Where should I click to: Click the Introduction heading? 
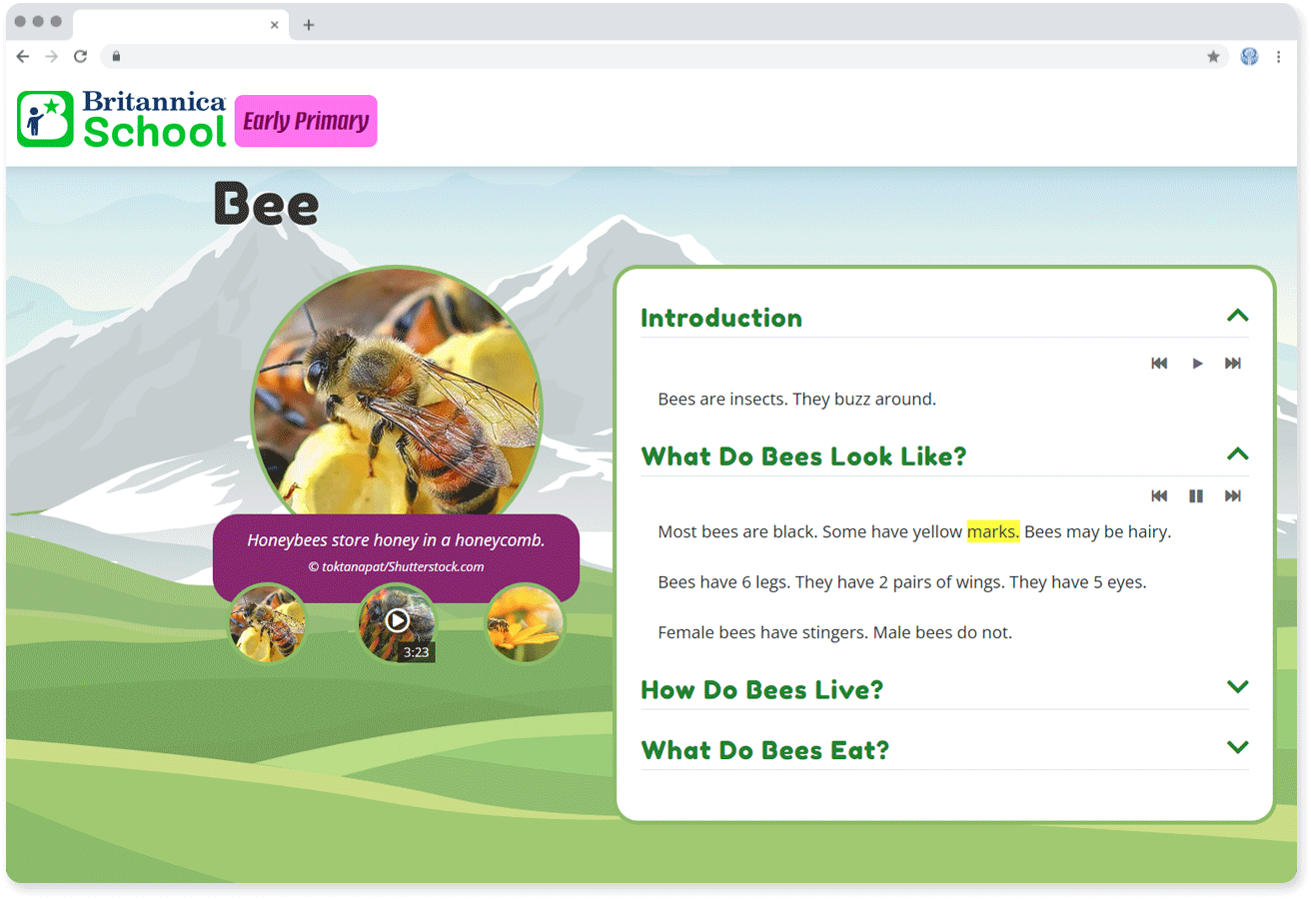point(721,319)
